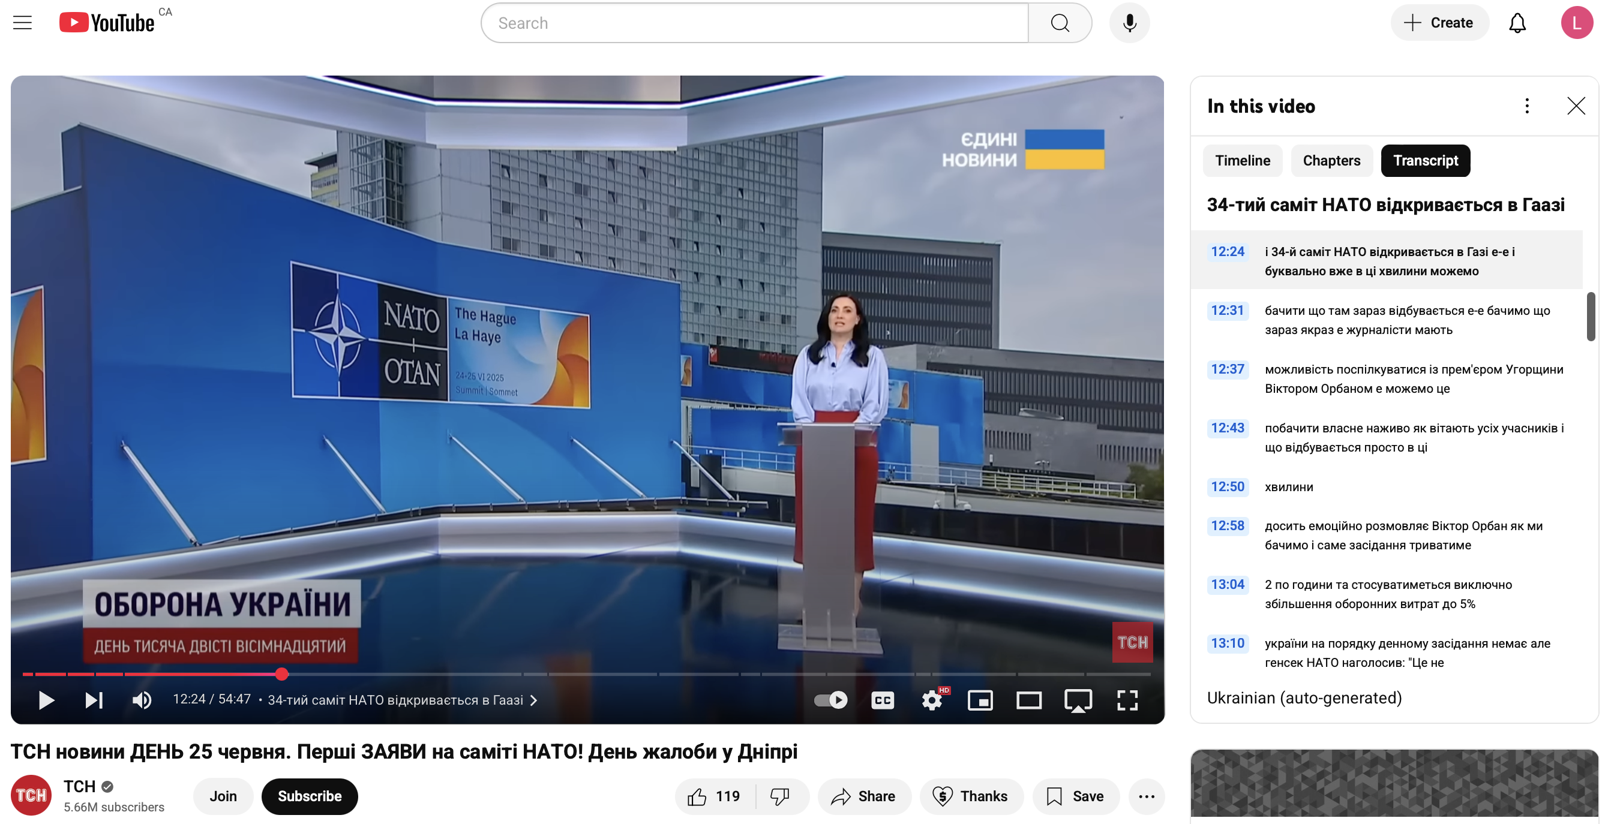Click in the Search input field
Viewport: 1602px width, 824px height.
(754, 23)
